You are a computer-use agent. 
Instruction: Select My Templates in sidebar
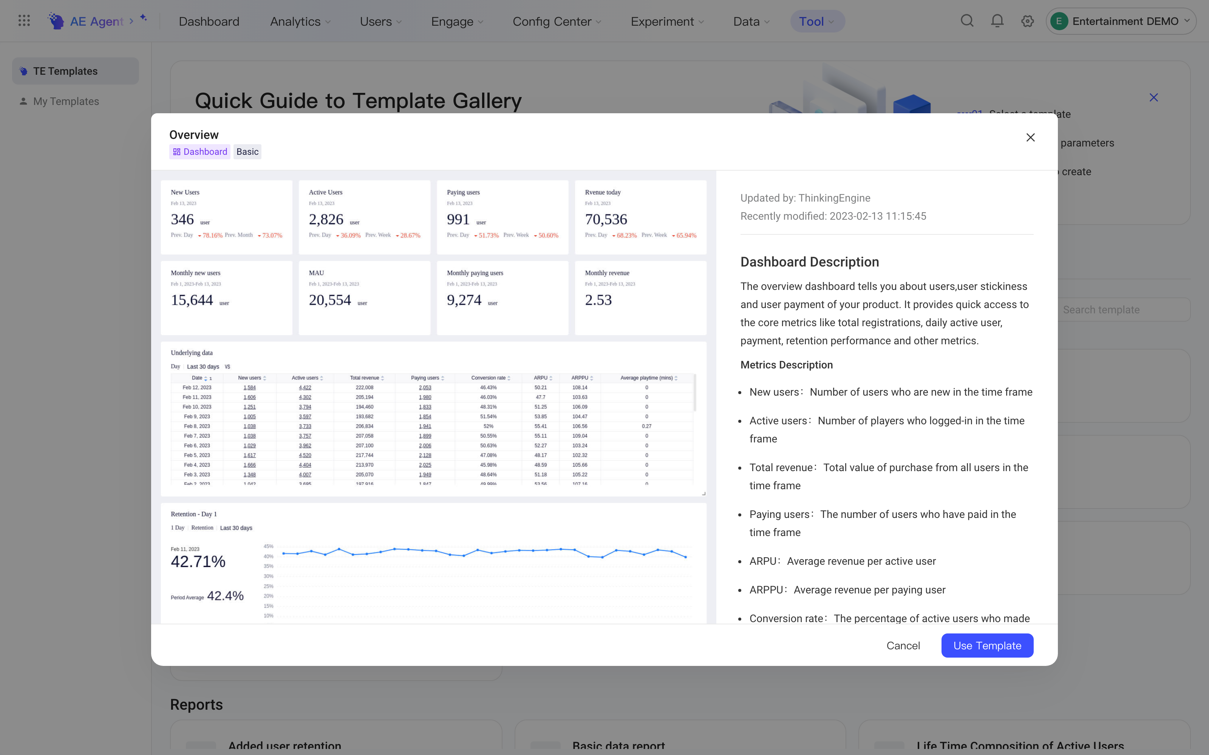tap(76, 102)
